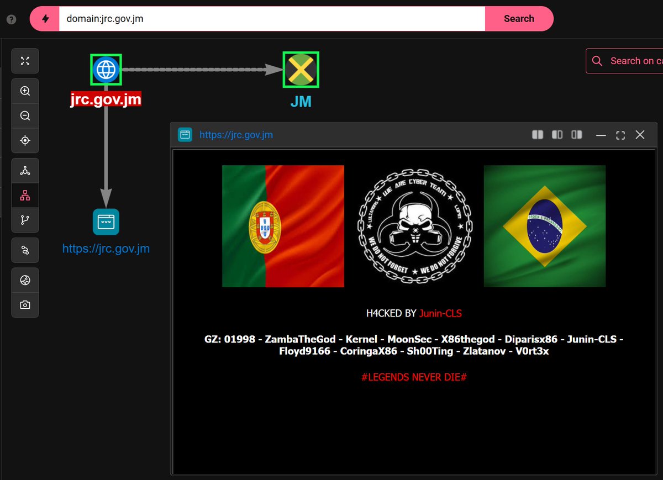This screenshot has width=663, height=480.
Task: Click the pink Search button
Action: [519, 19]
